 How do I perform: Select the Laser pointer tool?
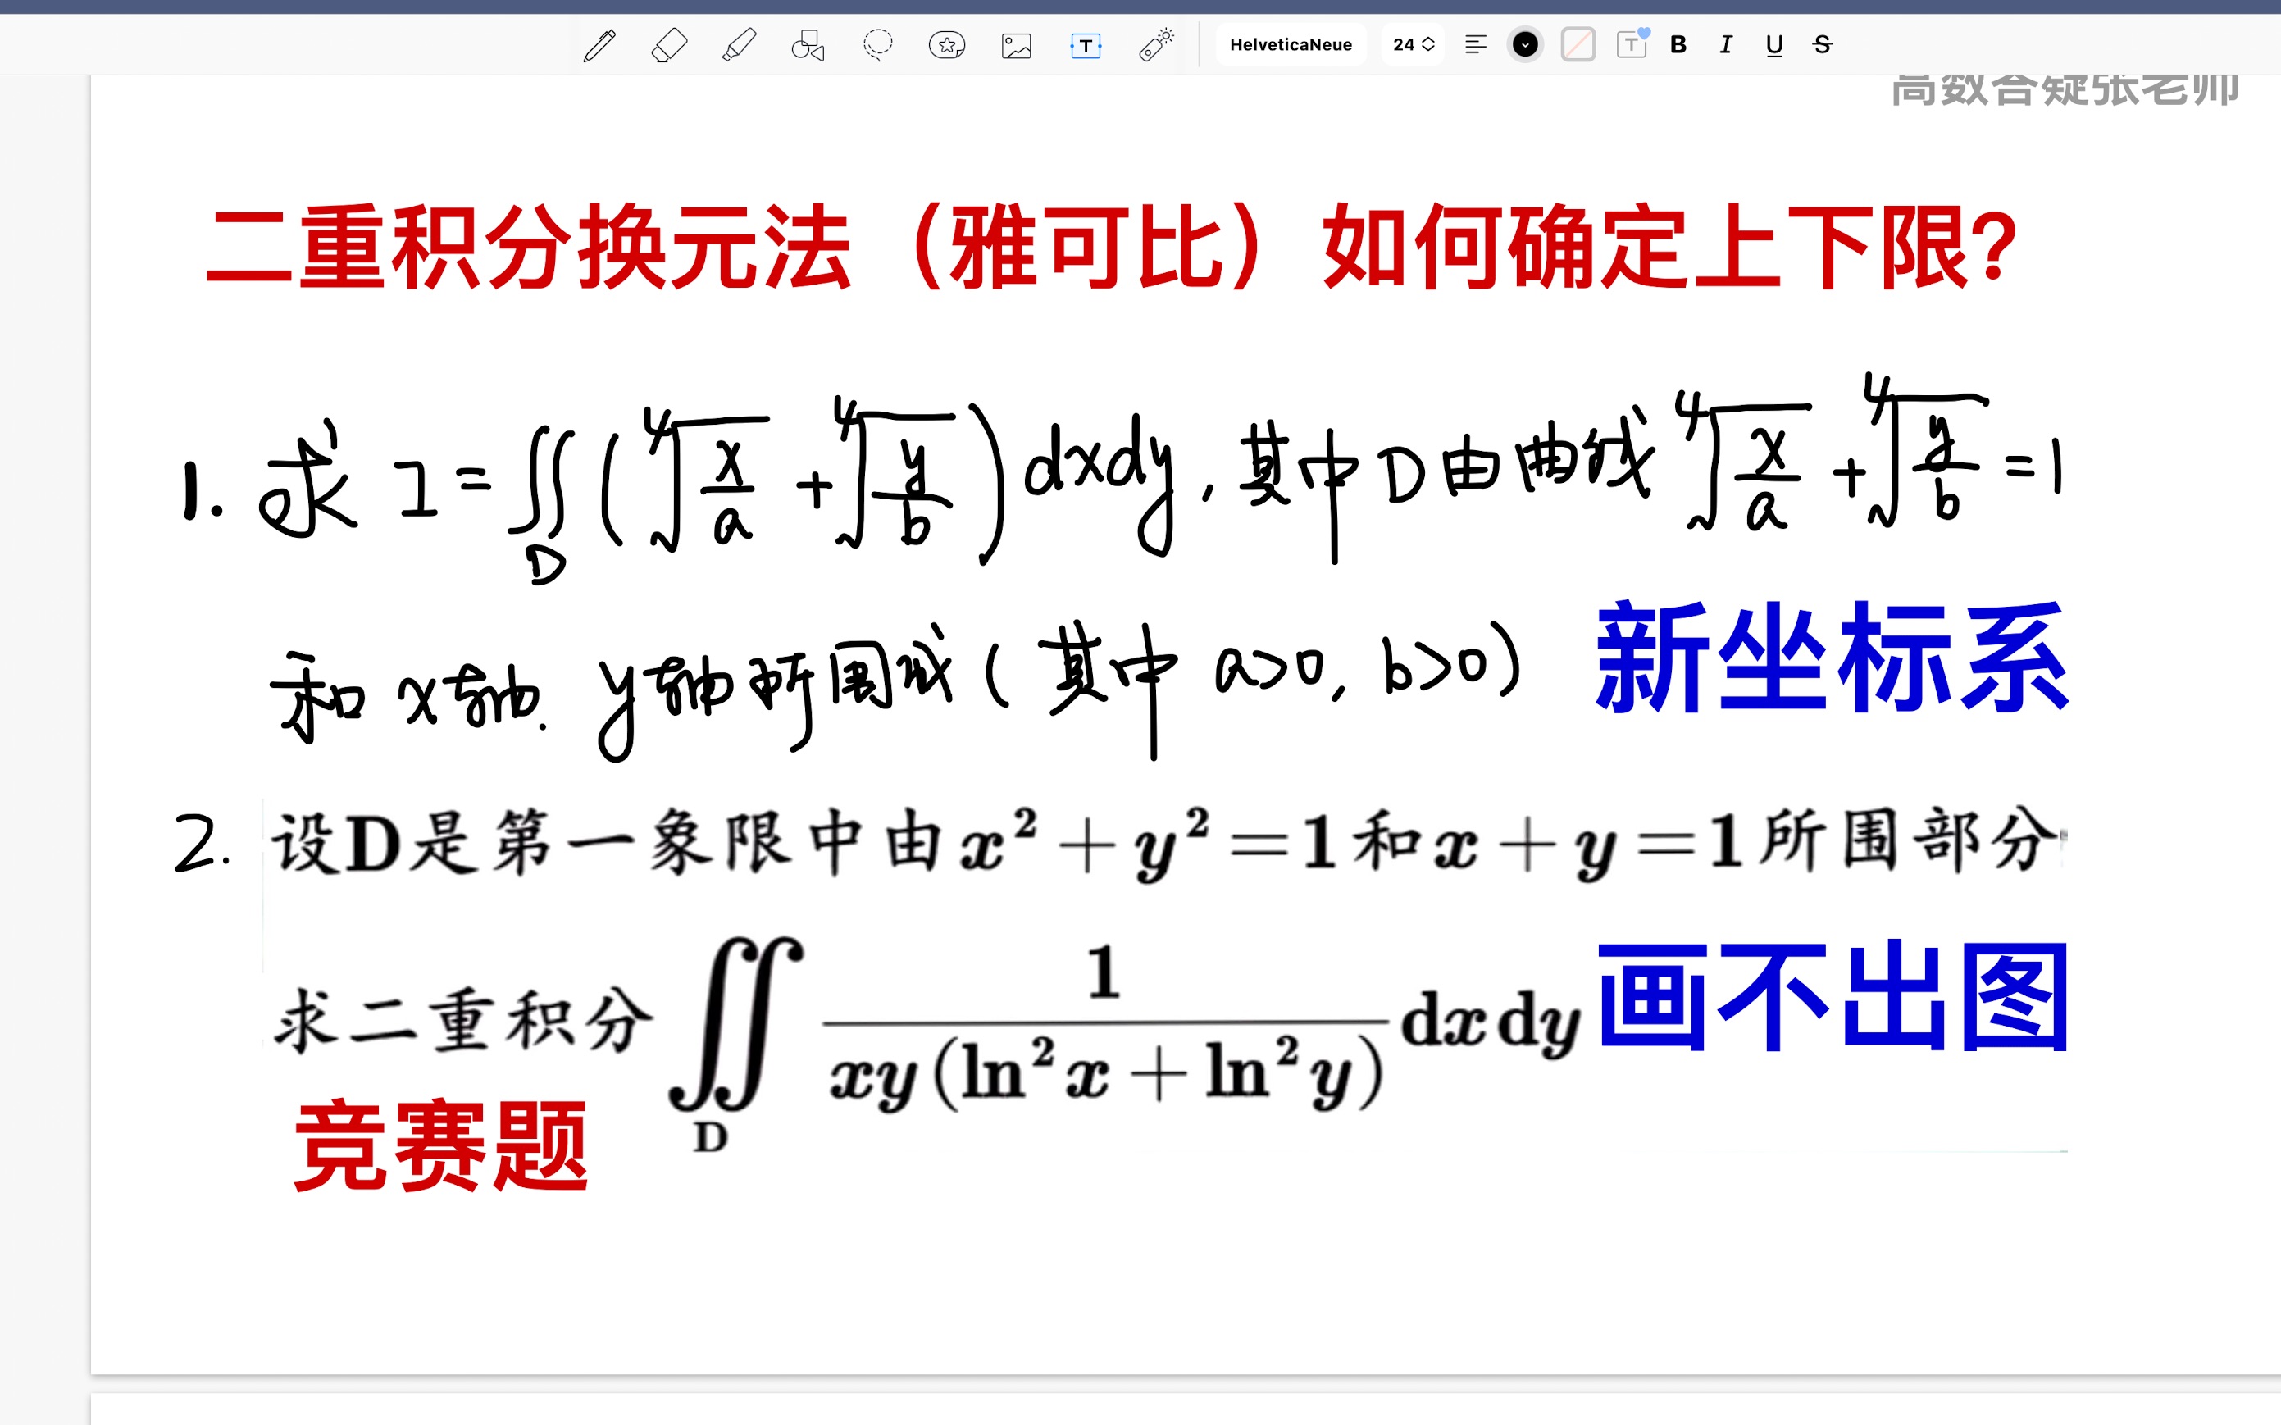pyautogui.click(x=1156, y=45)
